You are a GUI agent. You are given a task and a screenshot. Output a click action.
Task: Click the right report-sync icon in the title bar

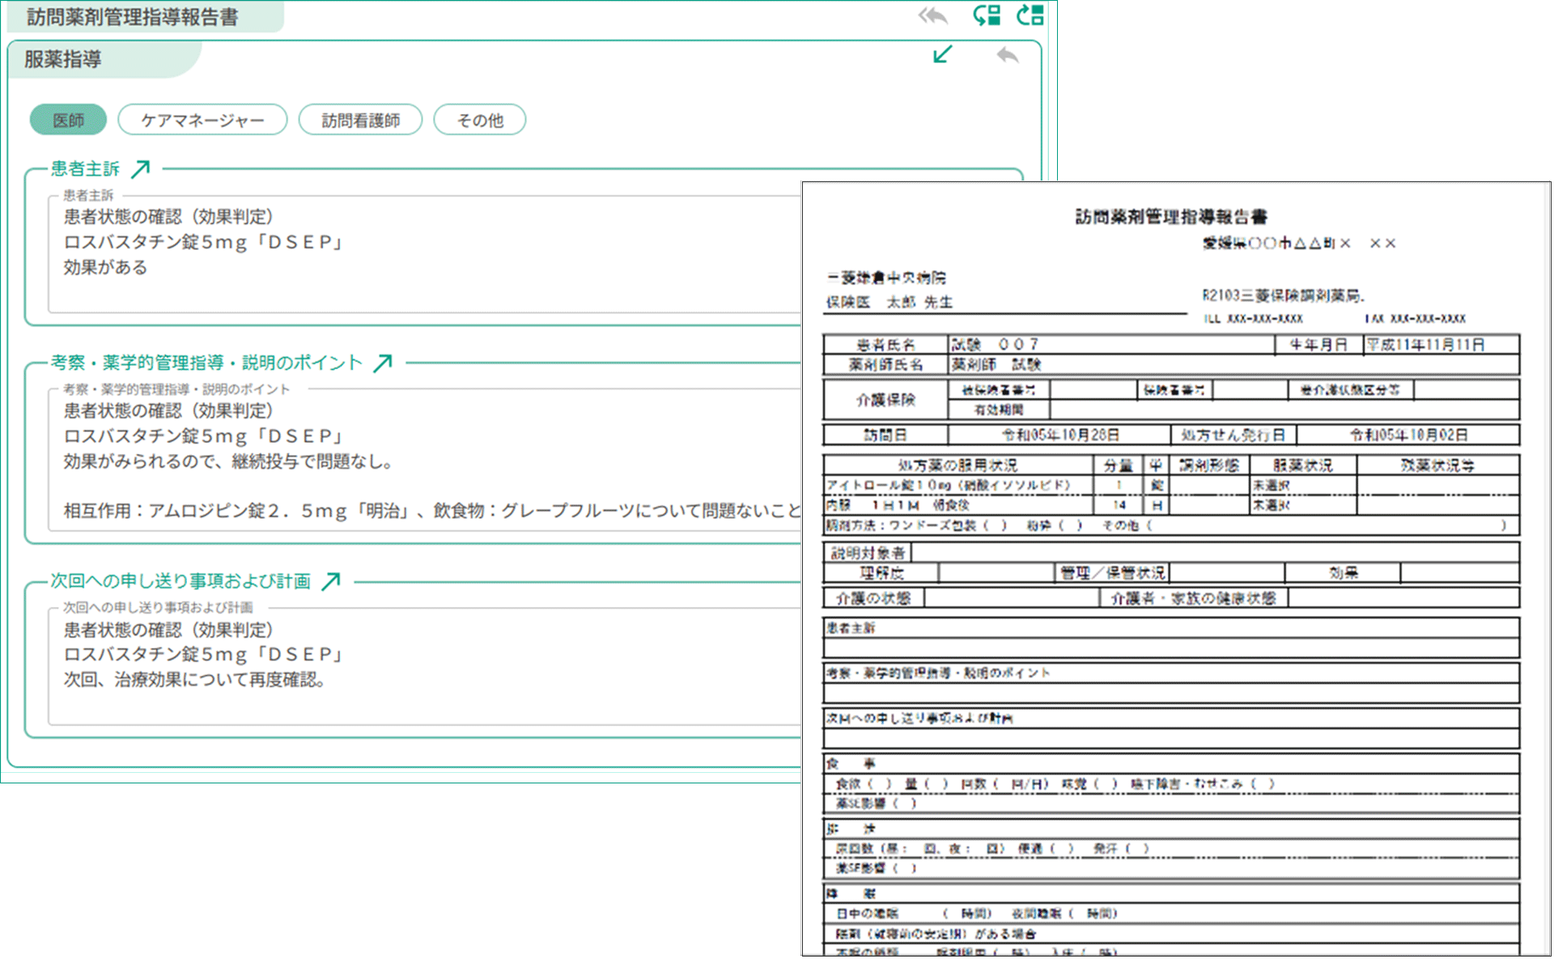(1031, 15)
